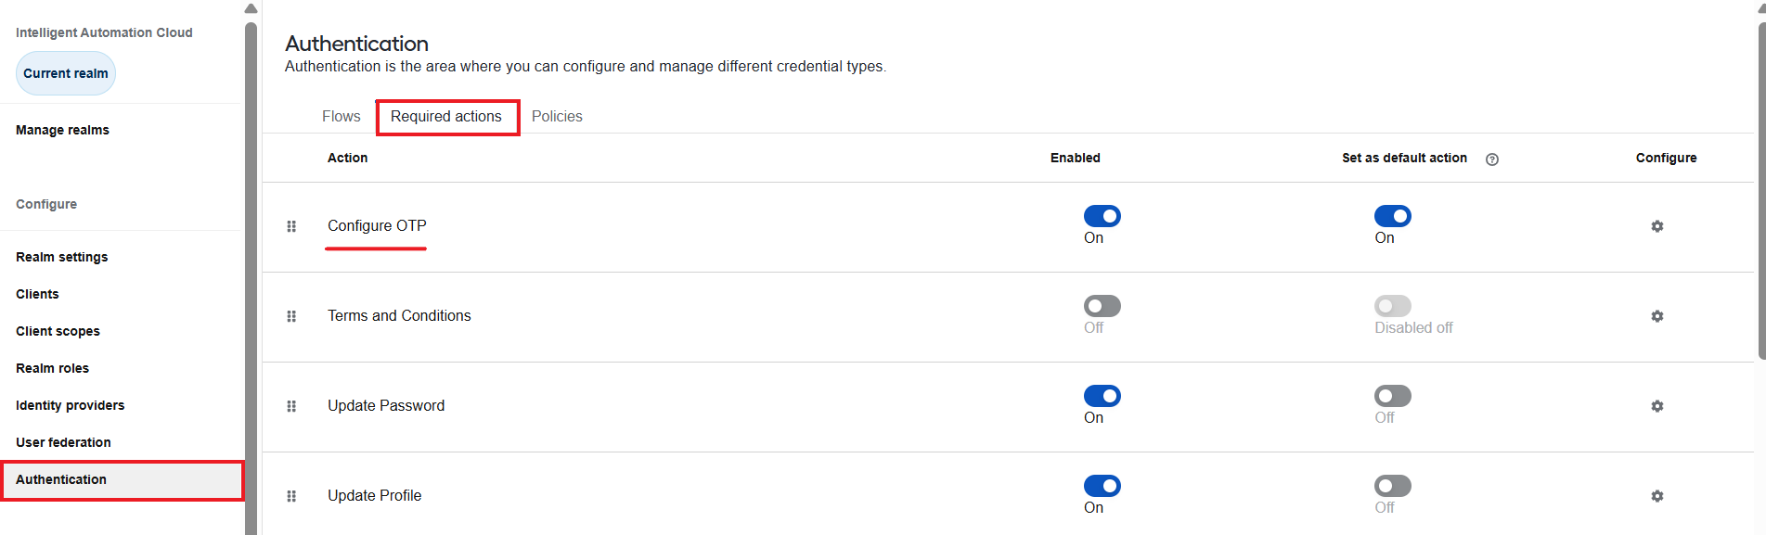Switch to the Flows tab
The image size is (1766, 535).
[x=342, y=116]
